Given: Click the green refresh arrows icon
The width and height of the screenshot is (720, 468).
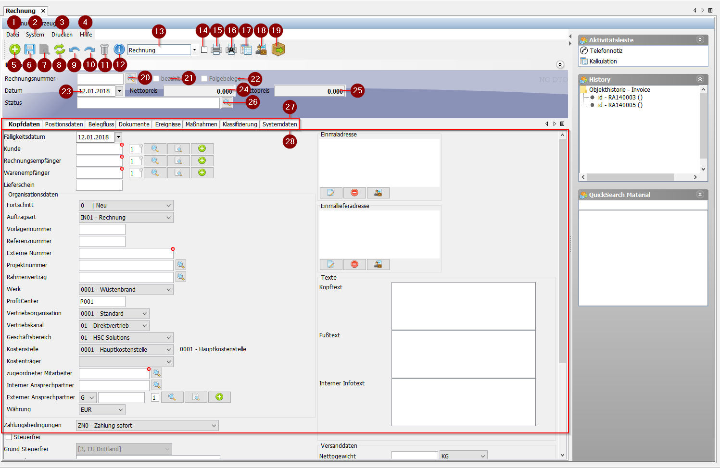Looking at the screenshot, I should [x=60, y=49].
